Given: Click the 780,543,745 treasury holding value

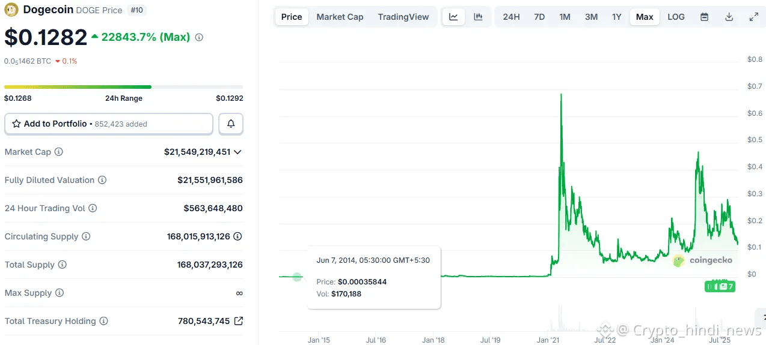Looking at the screenshot, I should tap(204, 321).
